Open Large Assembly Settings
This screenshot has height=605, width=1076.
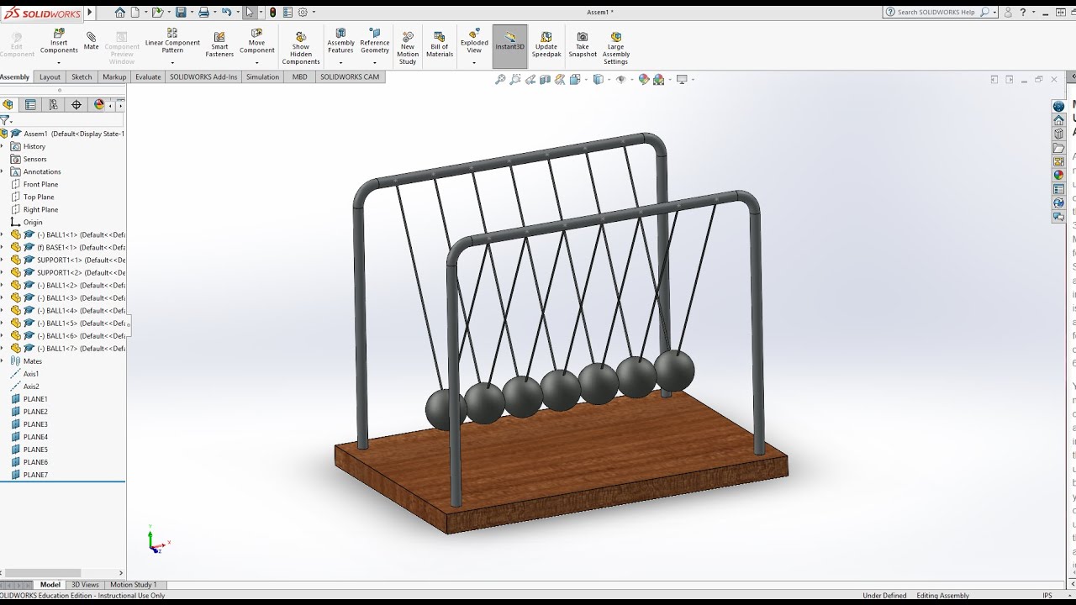tap(616, 48)
